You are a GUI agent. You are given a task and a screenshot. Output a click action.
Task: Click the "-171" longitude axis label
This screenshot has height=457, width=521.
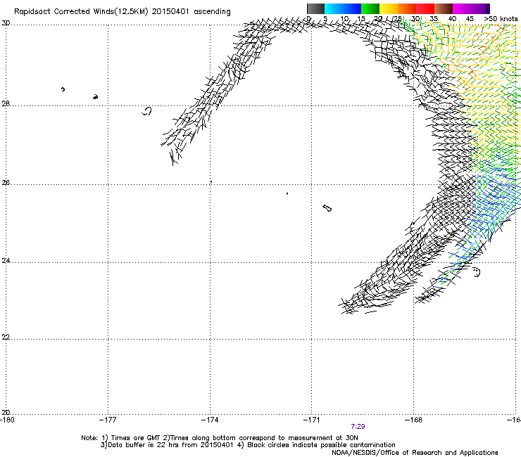click(x=312, y=420)
